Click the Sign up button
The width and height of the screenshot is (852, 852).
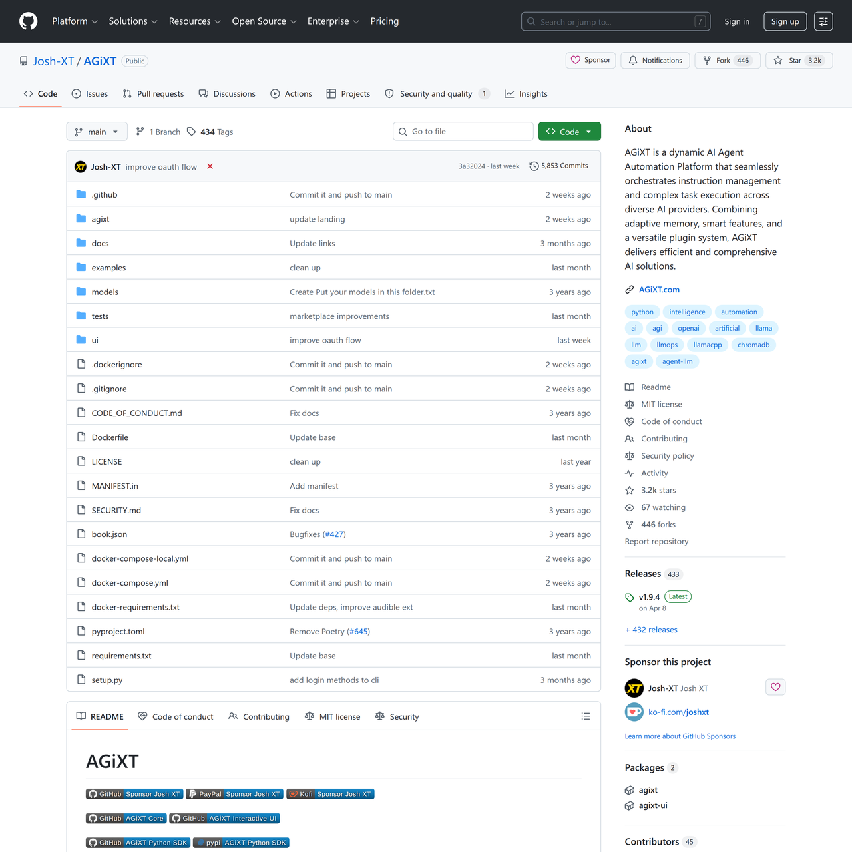(785, 21)
